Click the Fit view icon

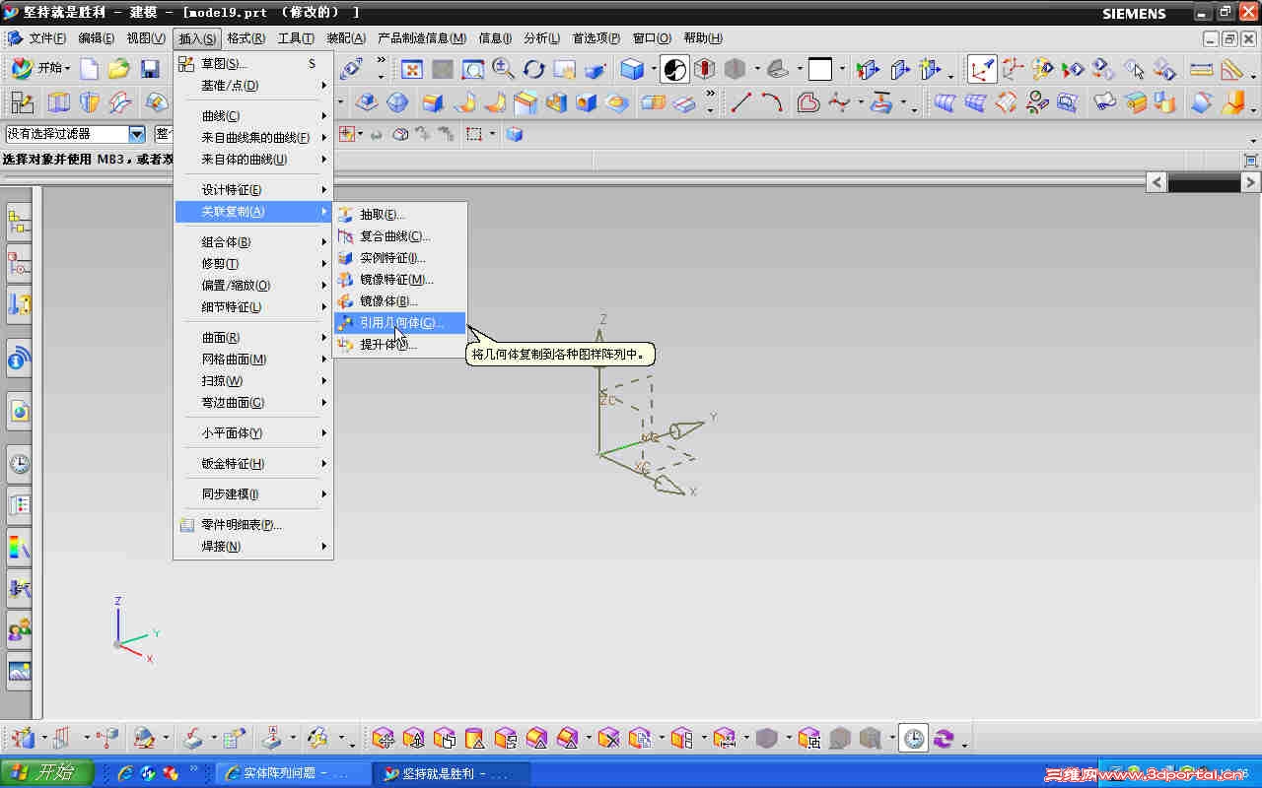pos(412,69)
